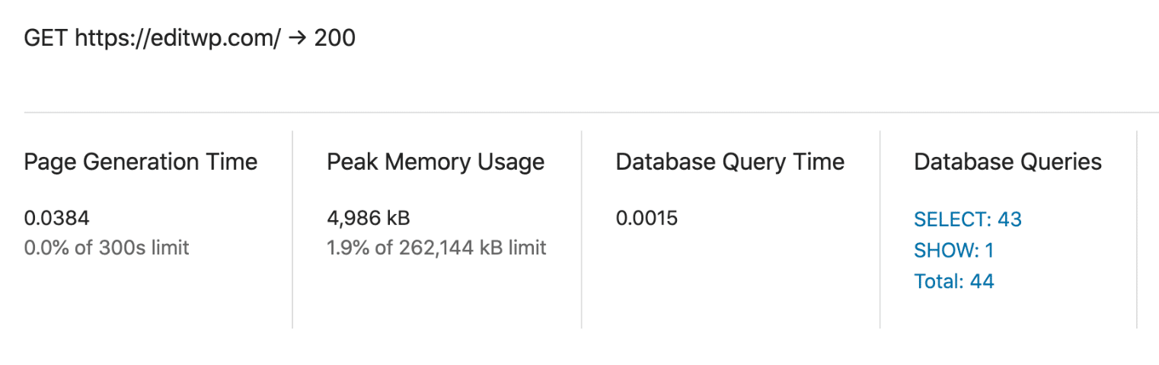Click the 0.0% of 300s limit text
Image resolution: width=1159 pixels, height=365 pixels.
coord(107,248)
